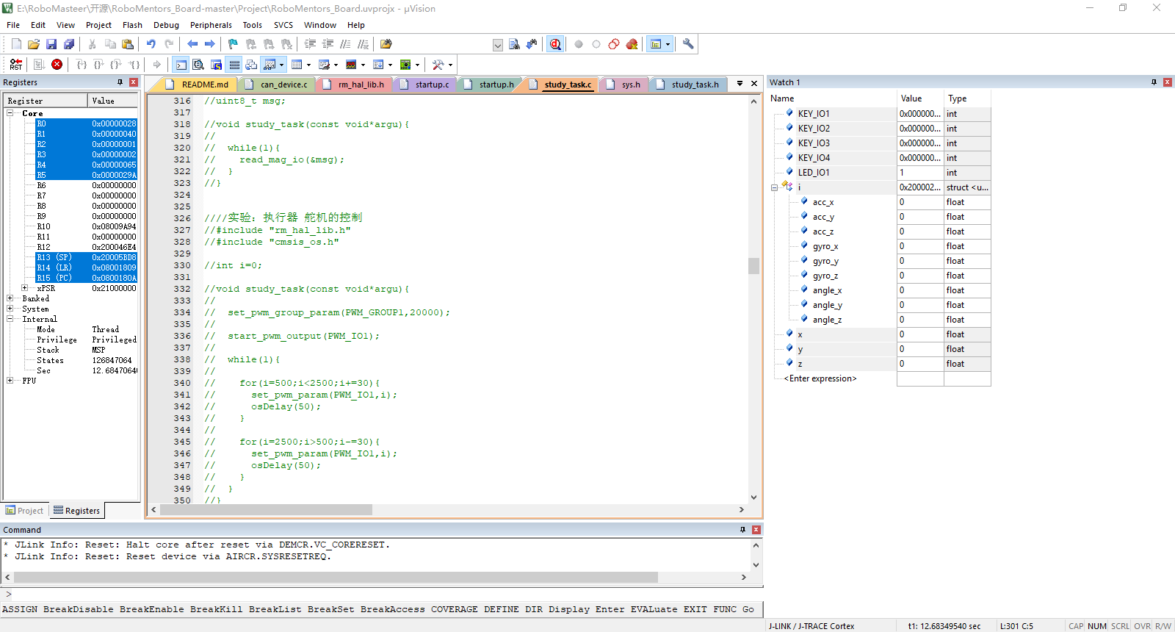
Task: Open the Analysis windows dropdown arrow
Action: click(363, 65)
